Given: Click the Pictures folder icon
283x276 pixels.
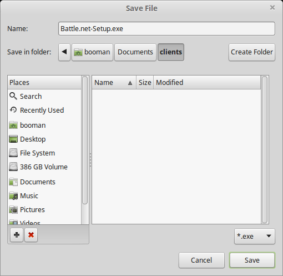Looking at the screenshot, I should [13, 209].
